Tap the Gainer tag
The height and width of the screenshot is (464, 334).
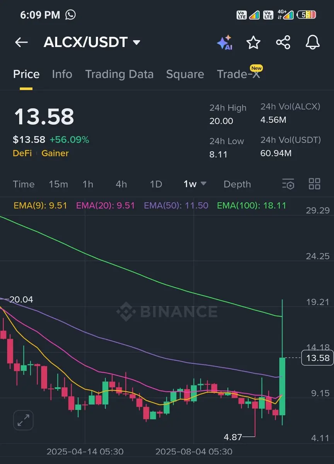[55, 153]
